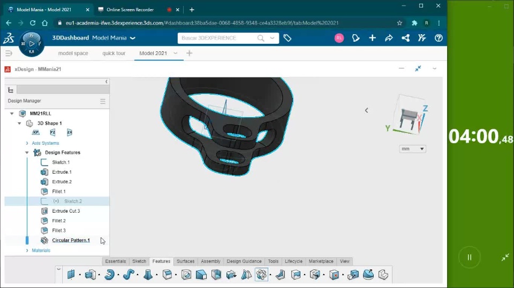Open the model space dashboard tab
The height and width of the screenshot is (288, 514).
pyautogui.click(x=73, y=53)
